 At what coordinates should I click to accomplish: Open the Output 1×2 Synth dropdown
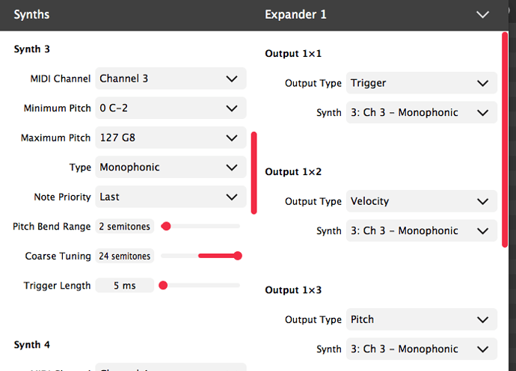tap(422, 231)
